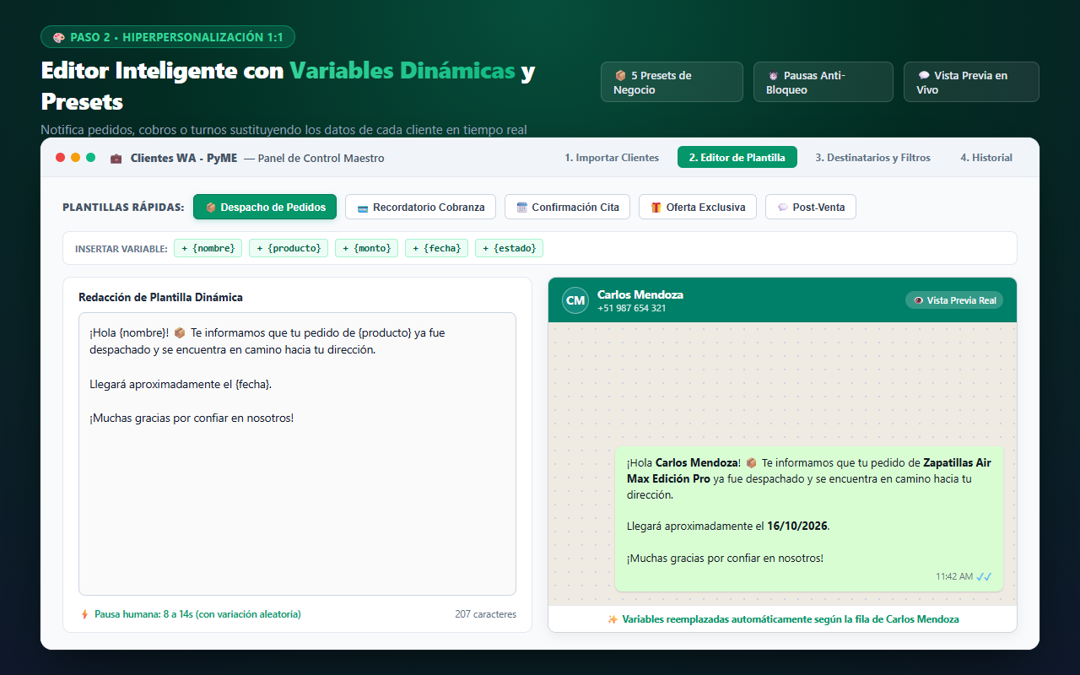Choose Despacho de Pedidos preset

point(265,207)
